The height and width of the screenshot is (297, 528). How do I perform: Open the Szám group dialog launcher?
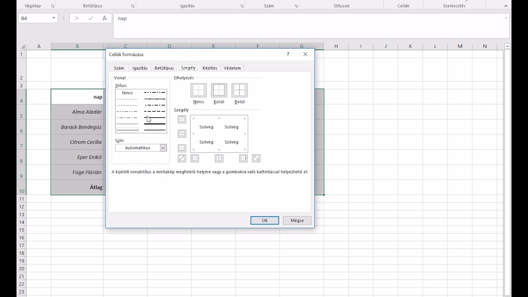pyautogui.click(x=296, y=6)
